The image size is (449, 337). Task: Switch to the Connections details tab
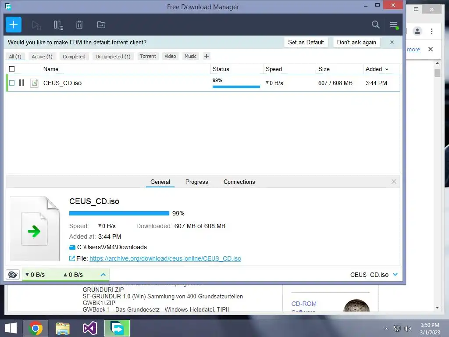pyautogui.click(x=239, y=182)
